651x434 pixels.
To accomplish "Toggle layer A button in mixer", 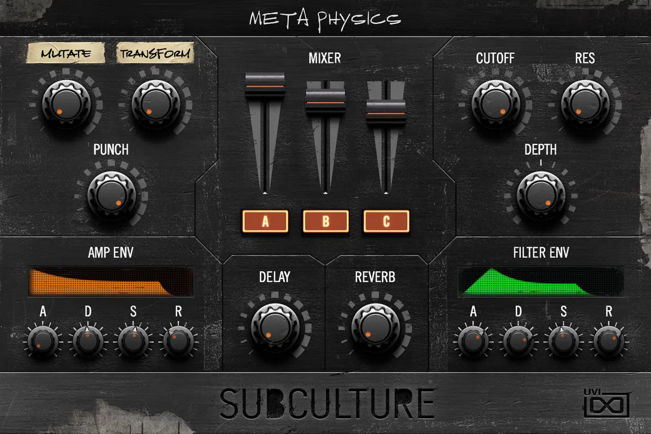I will point(265,221).
